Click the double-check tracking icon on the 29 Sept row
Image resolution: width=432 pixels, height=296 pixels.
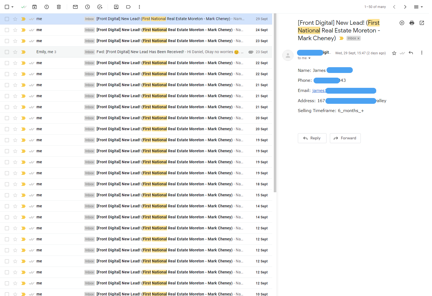pos(32,19)
